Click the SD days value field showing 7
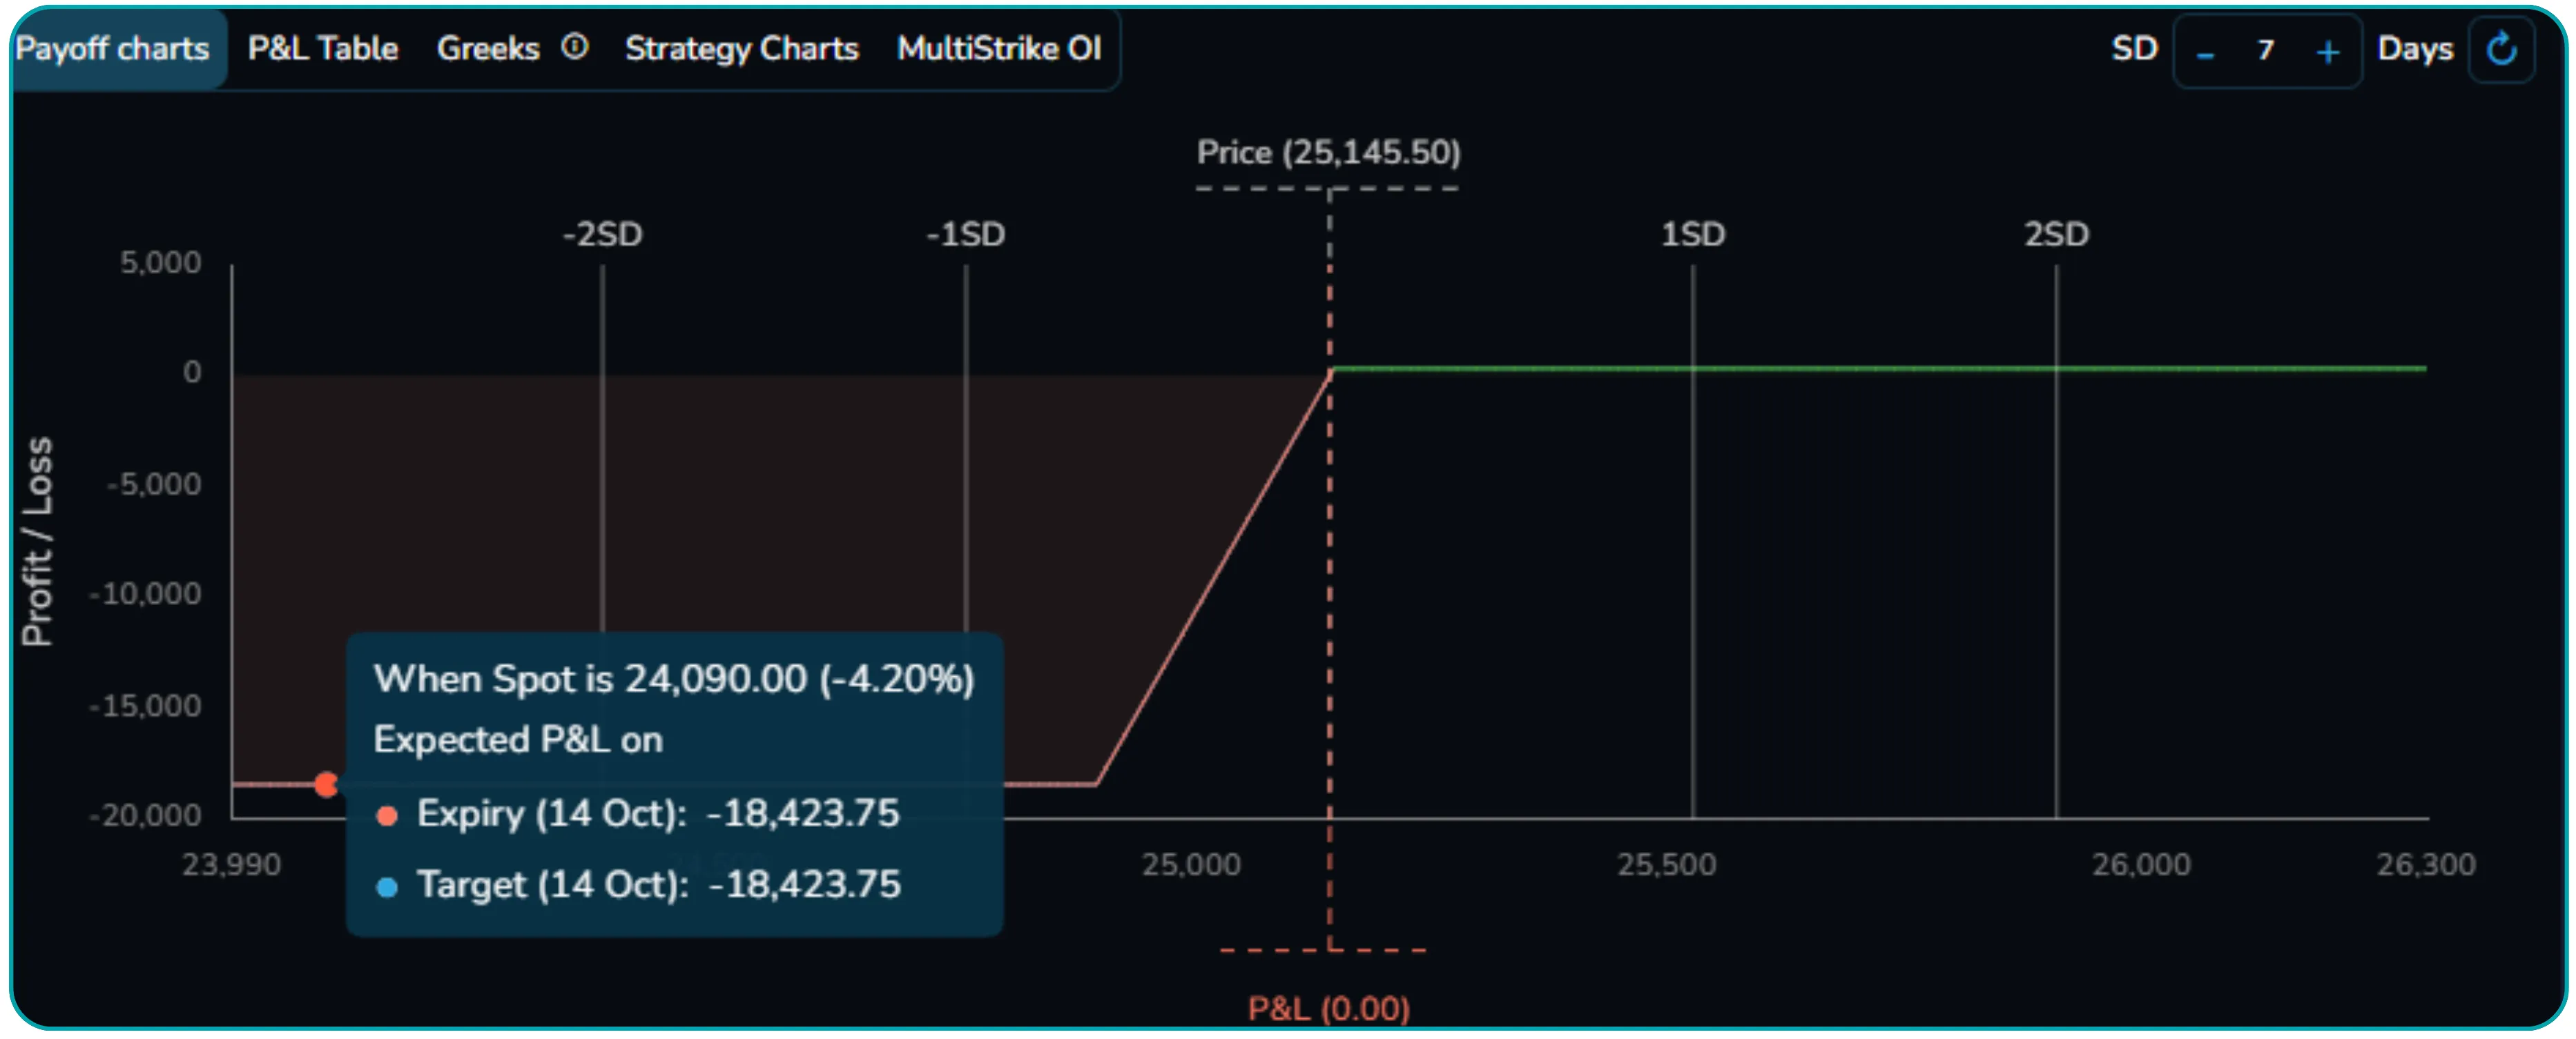 2266,50
